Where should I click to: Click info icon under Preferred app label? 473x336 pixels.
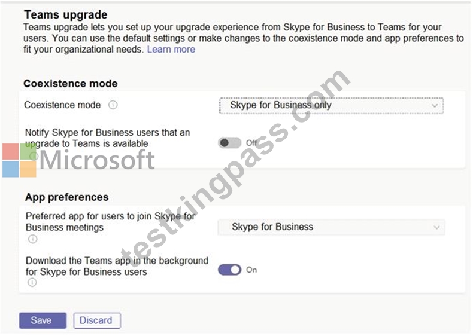pos(32,239)
